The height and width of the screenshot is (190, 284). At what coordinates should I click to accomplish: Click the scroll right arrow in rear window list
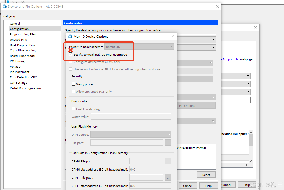[246, 165]
